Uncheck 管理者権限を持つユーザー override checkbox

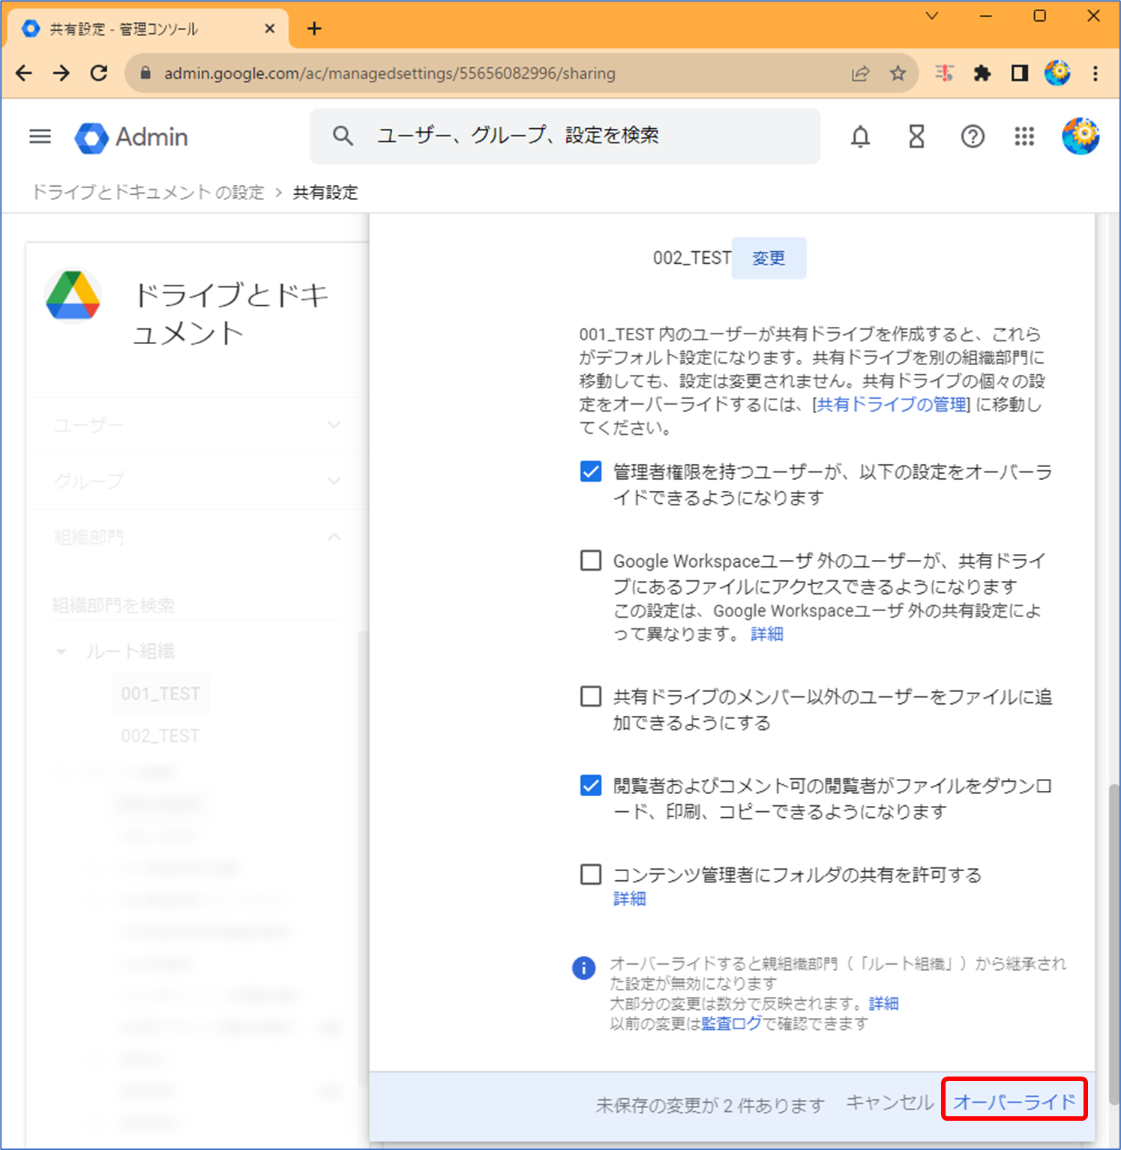(591, 472)
